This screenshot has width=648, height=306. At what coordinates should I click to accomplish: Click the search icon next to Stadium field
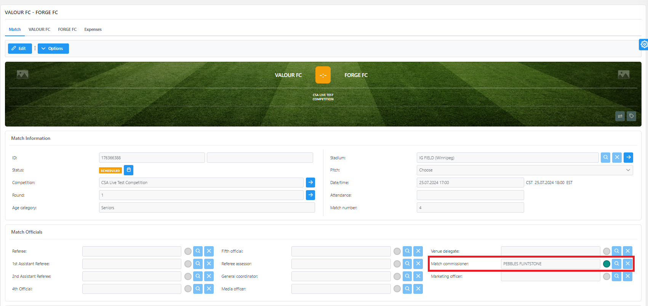click(x=605, y=157)
